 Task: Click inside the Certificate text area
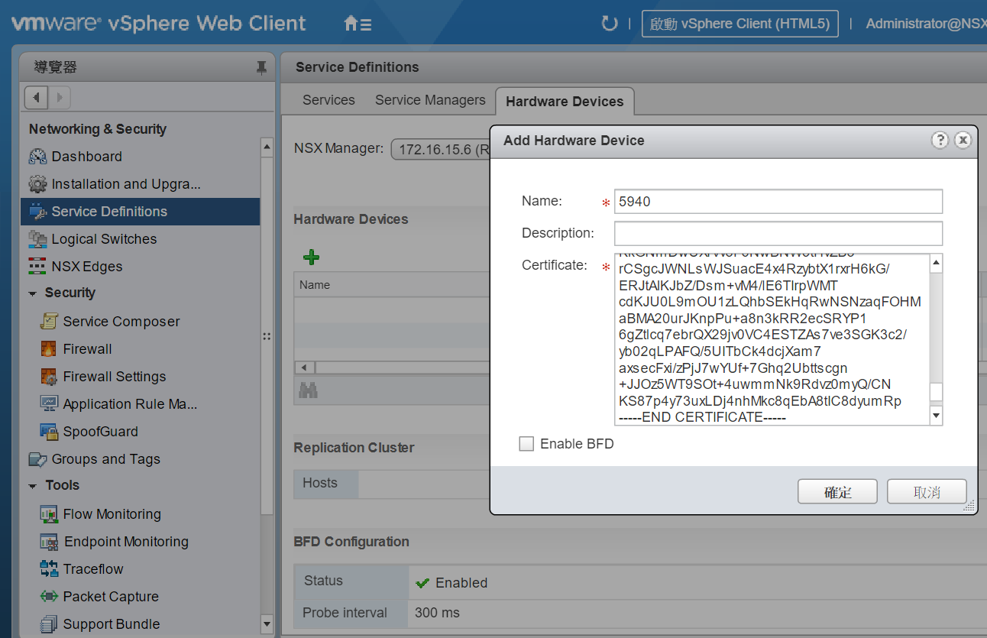[772, 339]
